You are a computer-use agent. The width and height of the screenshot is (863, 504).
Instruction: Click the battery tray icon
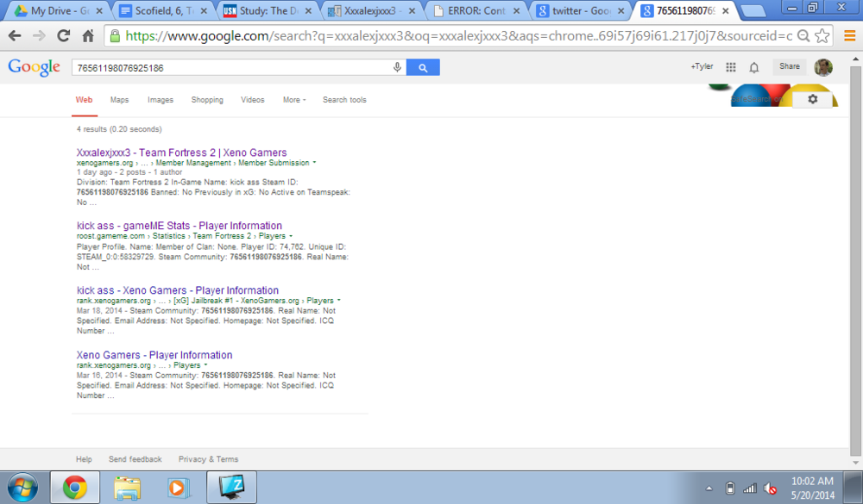[x=730, y=488]
